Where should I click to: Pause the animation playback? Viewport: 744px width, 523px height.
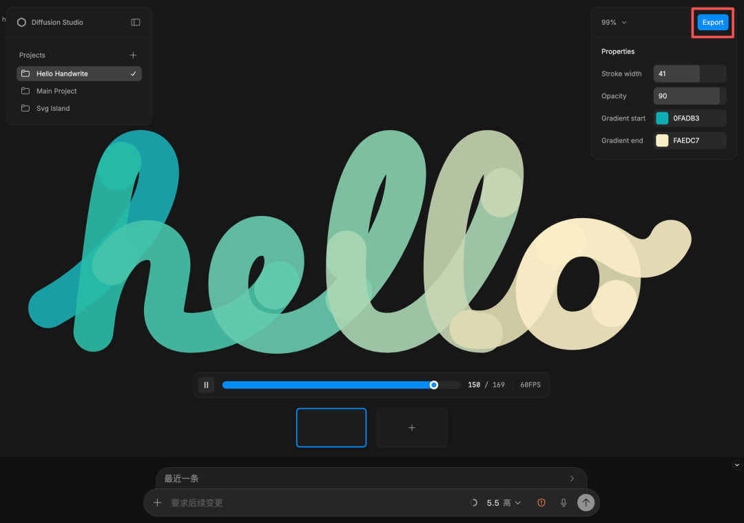pyautogui.click(x=207, y=385)
